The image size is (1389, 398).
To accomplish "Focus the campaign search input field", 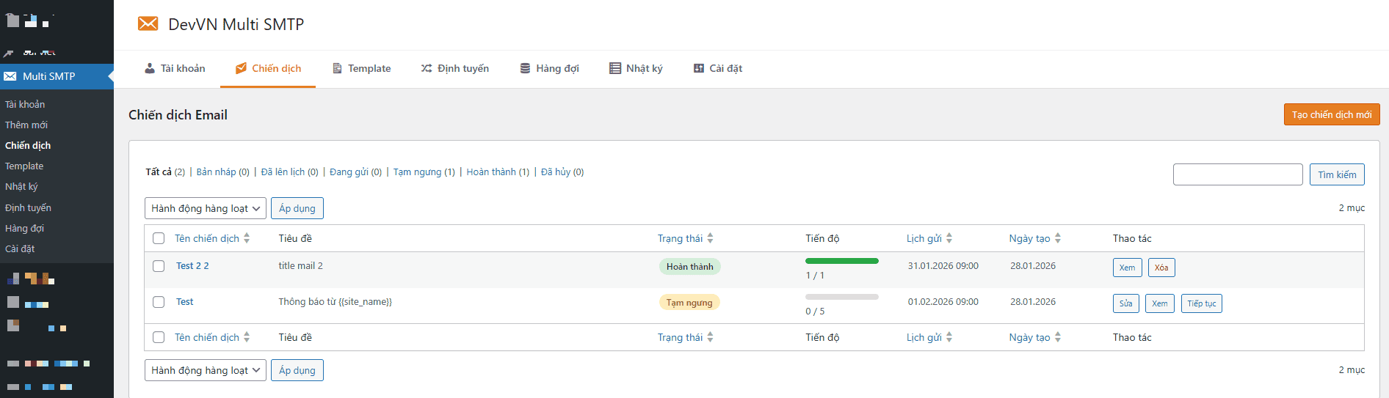I will (x=1237, y=174).
